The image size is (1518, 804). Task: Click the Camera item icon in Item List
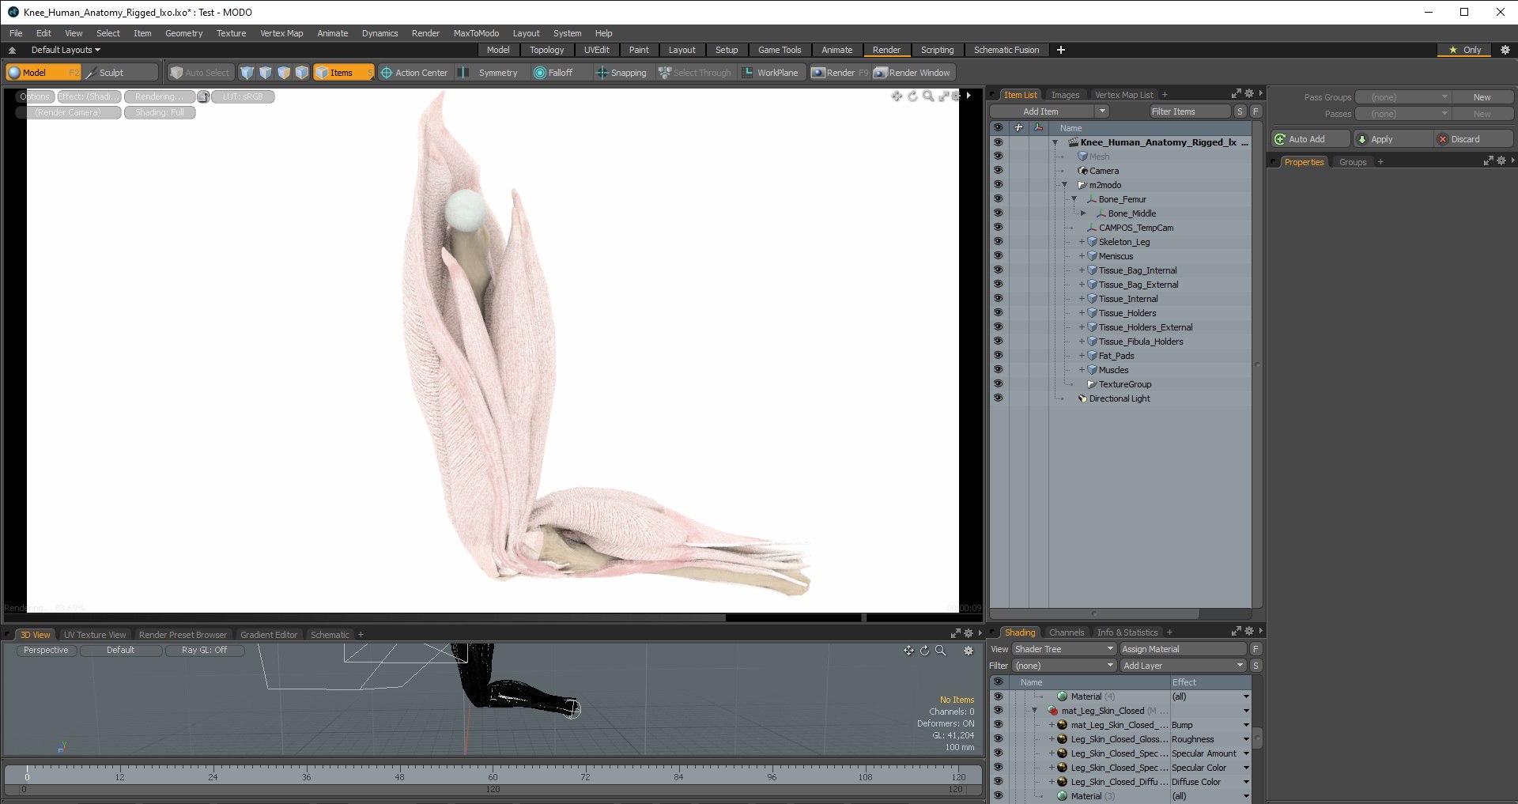point(1083,171)
